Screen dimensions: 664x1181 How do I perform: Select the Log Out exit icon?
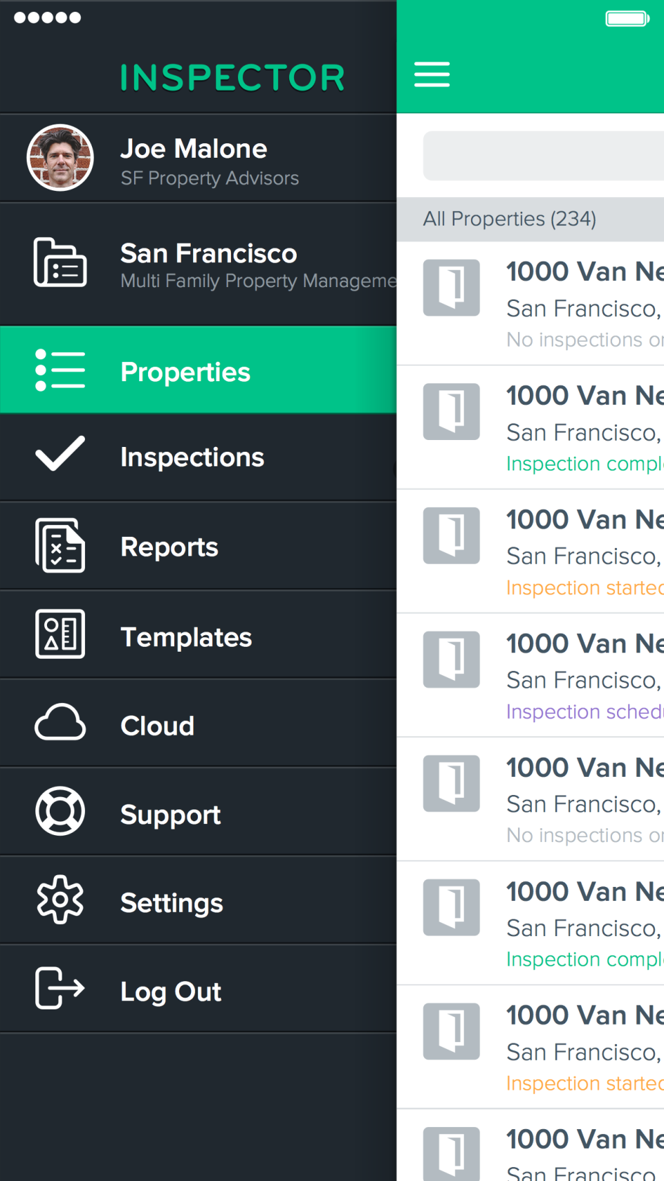tap(60, 989)
